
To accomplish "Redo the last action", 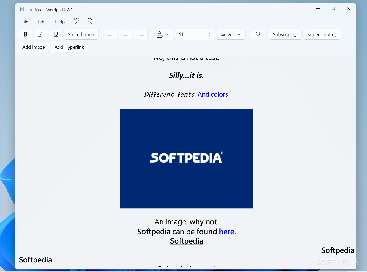I will pos(90,21).
